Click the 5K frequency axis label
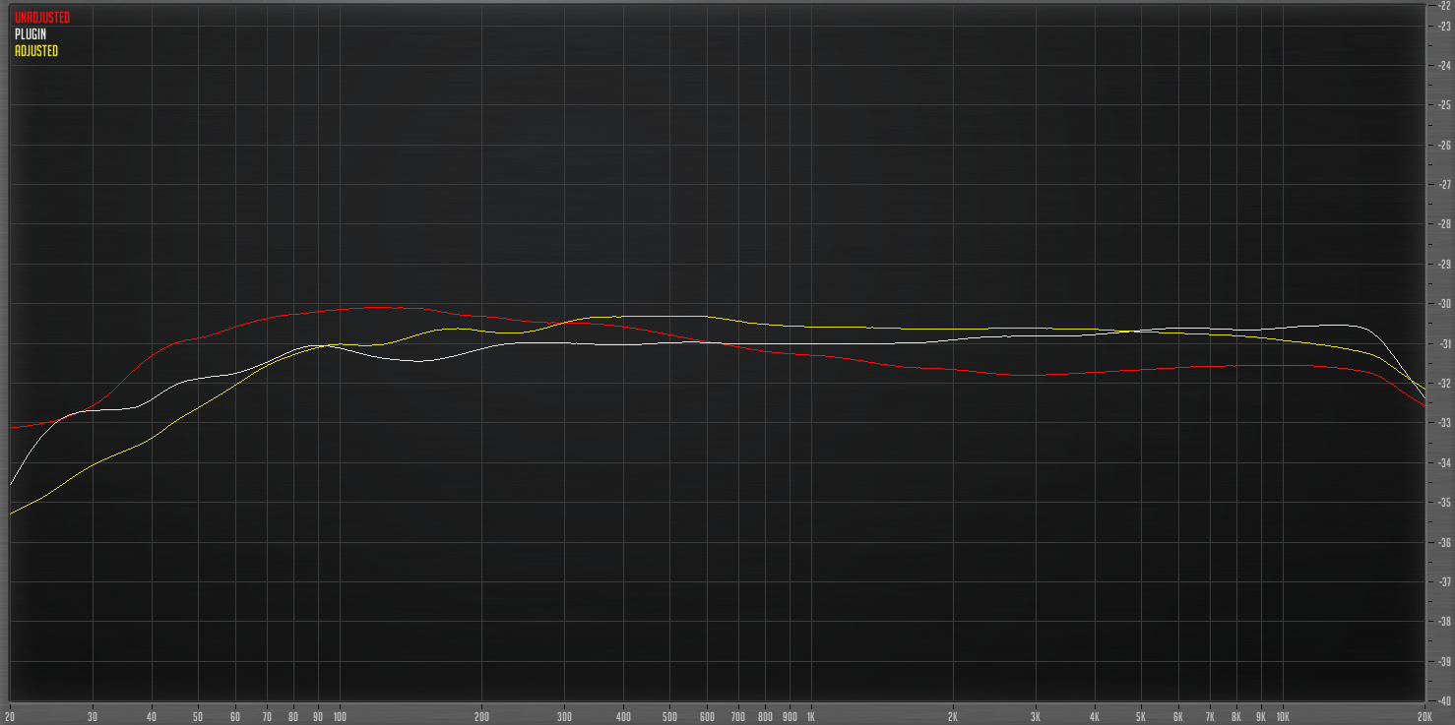The width and height of the screenshot is (1455, 725). [1141, 716]
